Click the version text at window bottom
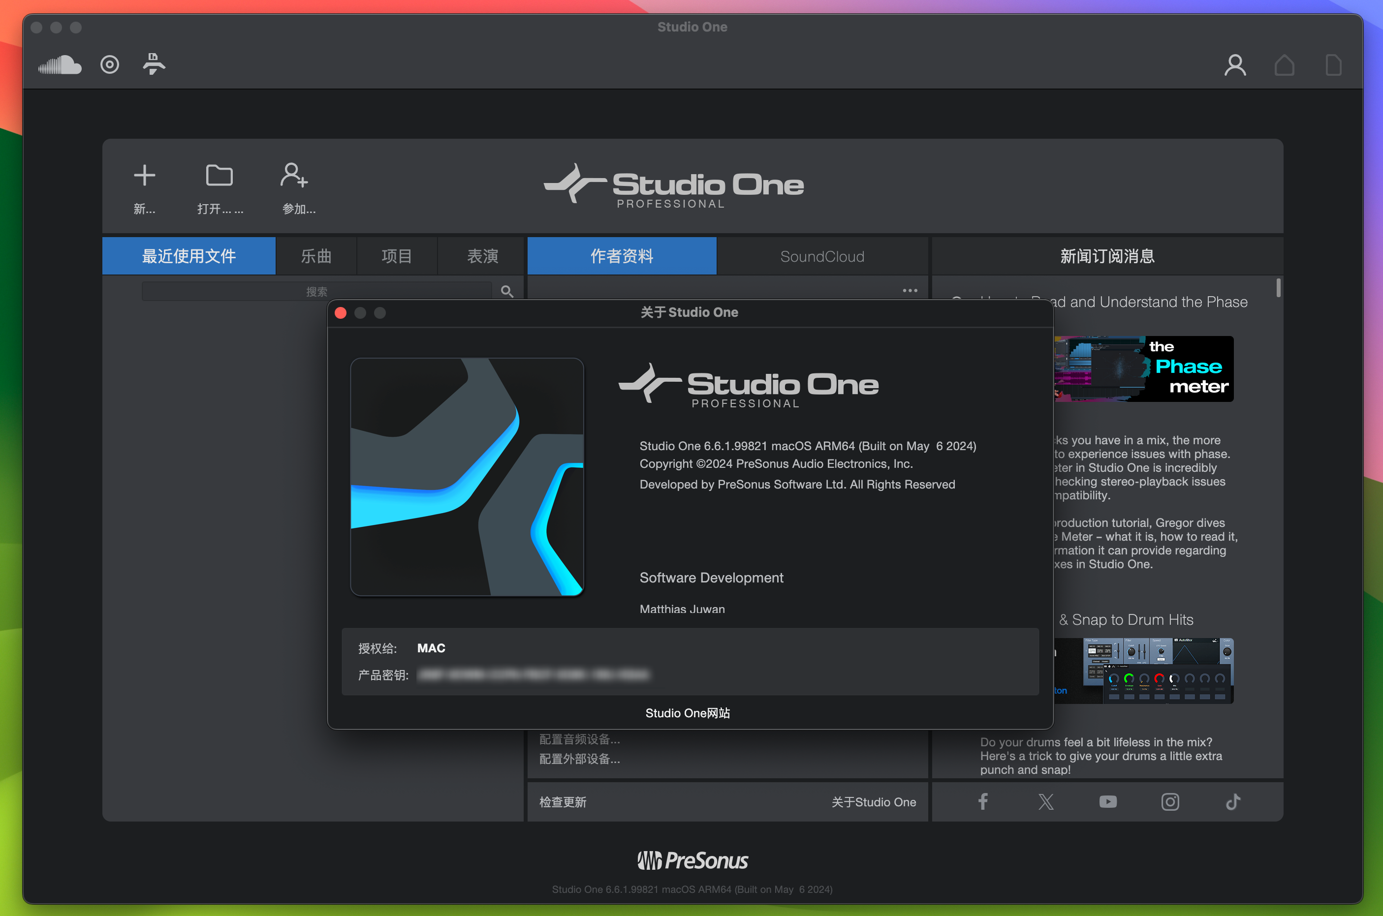 click(692, 889)
